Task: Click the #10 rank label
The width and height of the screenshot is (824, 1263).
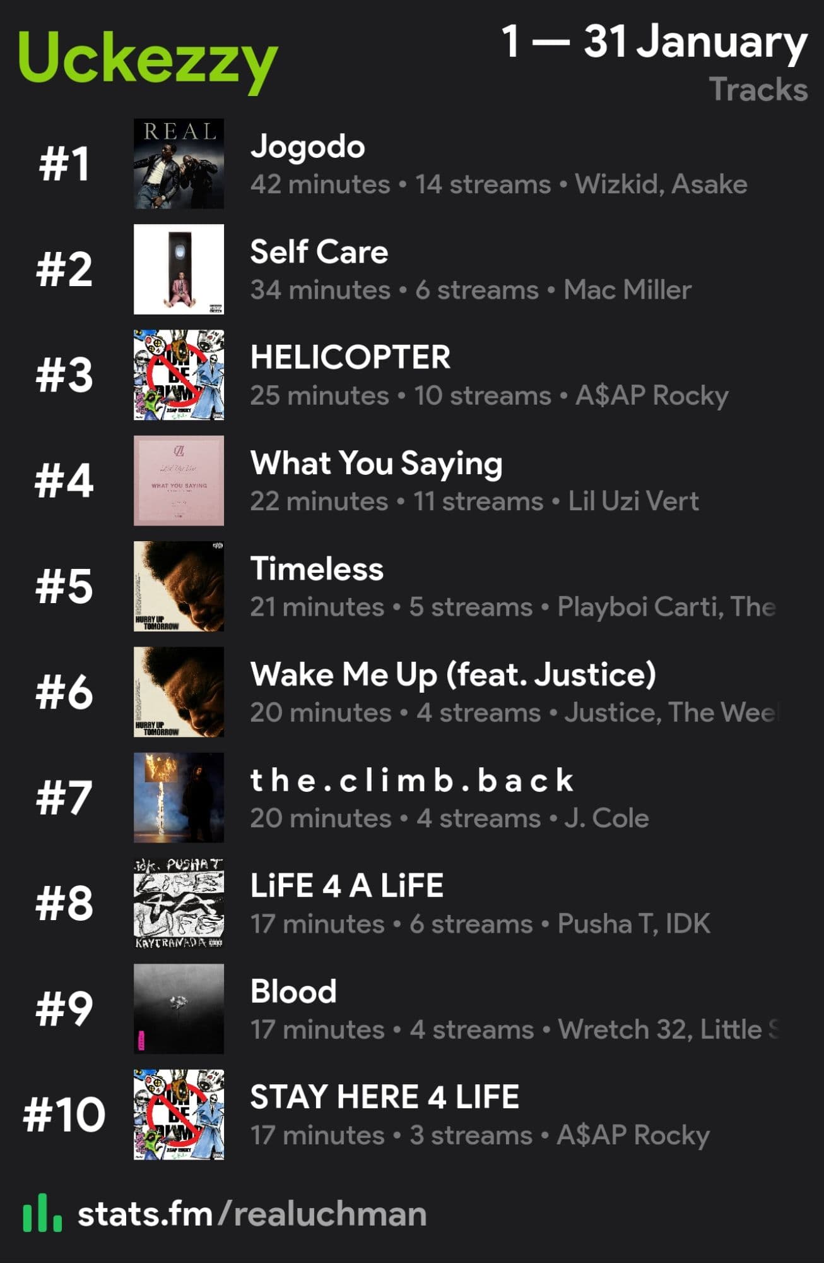Action: point(64,1115)
